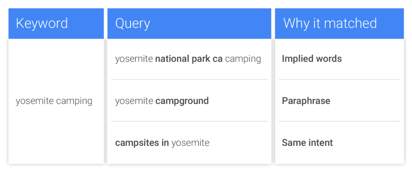Select the bold phrase campsites in
Screen dimensions: 412x173
tap(142, 142)
